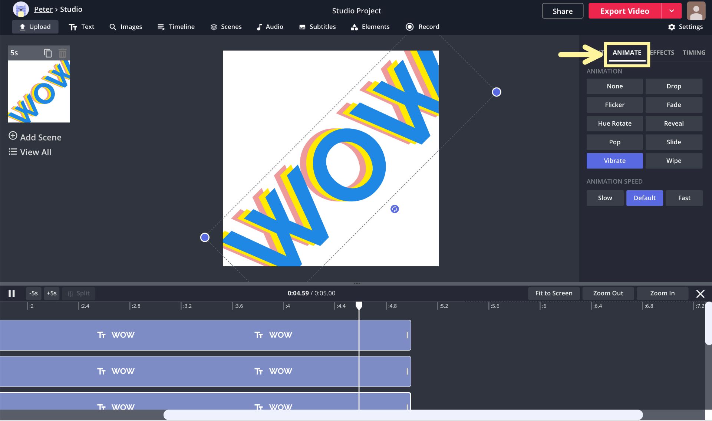This screenshot has height=421, width=712.
Task: Switch to the EFFECTS tab
Action: pos(663,53)
